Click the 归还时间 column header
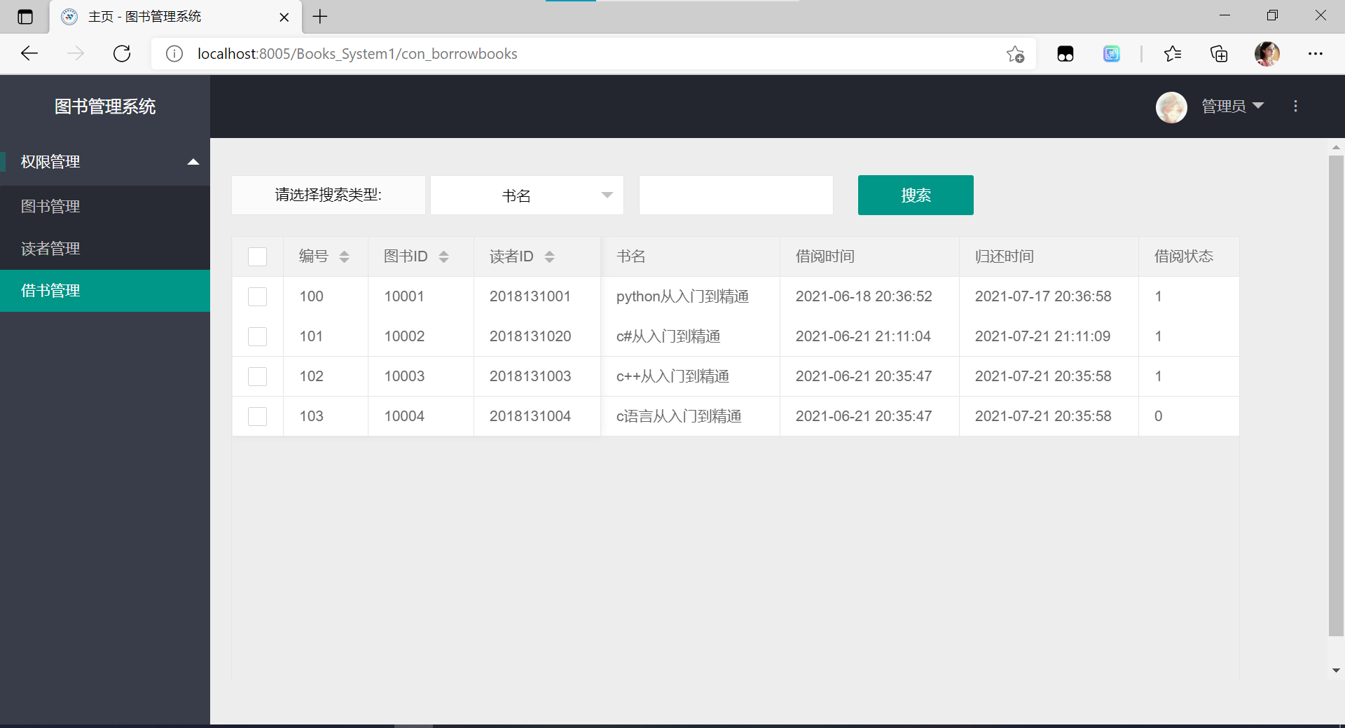The image size is (1345, 728). pyautogui.click(x=1049, y=256)
